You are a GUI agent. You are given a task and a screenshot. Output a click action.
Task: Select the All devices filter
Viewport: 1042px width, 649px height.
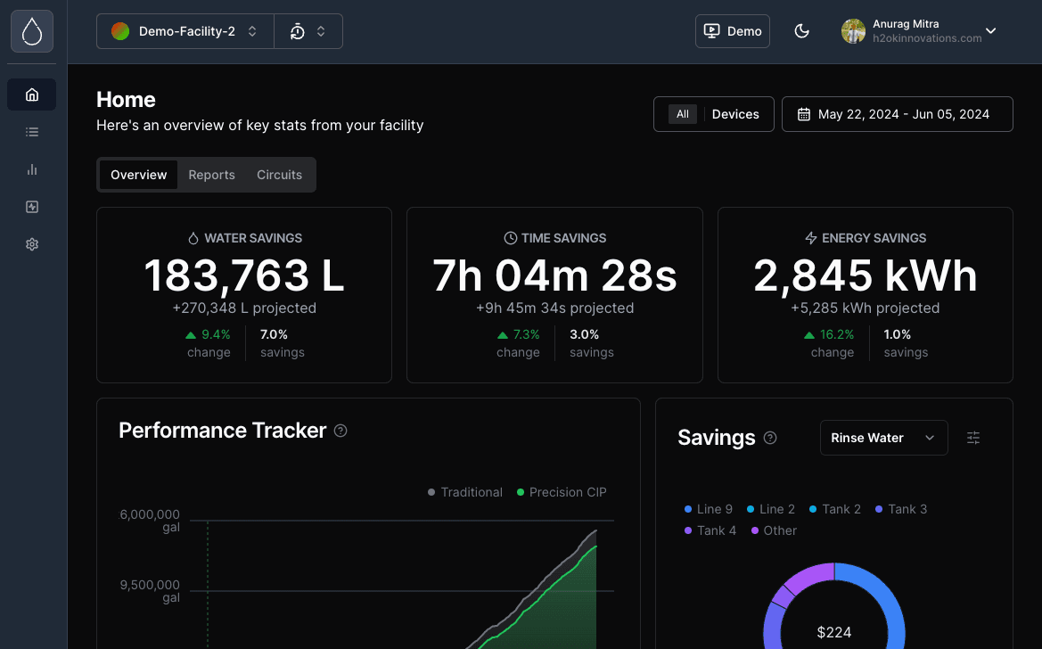pos(683,114)
